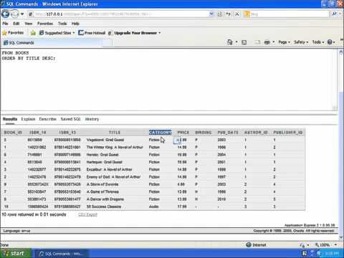Viewport: 344px width, 258px height.
Task: Go to the Home page icon
Action: pyautogui.click(x=230, y=42)
